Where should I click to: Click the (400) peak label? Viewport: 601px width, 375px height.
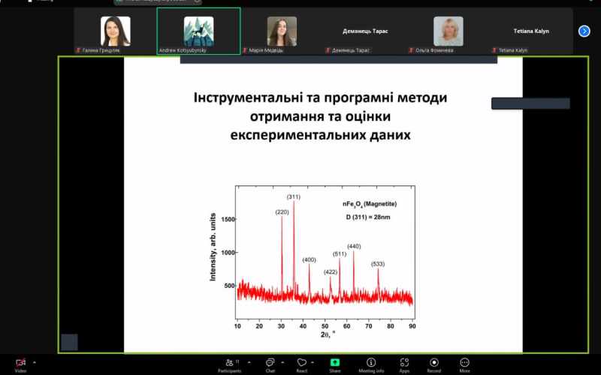(309, 259)
